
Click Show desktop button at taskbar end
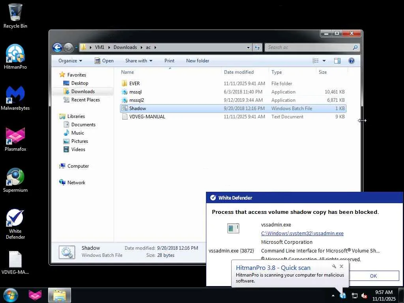(401, 296)
